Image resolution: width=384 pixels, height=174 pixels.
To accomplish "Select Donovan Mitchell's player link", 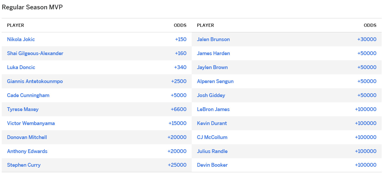I will [27, 137].
